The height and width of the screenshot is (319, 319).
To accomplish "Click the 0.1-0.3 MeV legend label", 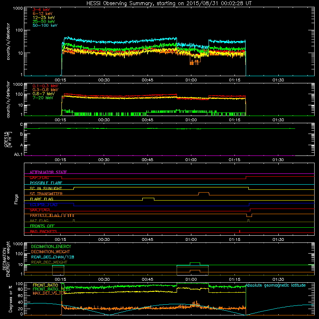I will click(x=45, y=86).
